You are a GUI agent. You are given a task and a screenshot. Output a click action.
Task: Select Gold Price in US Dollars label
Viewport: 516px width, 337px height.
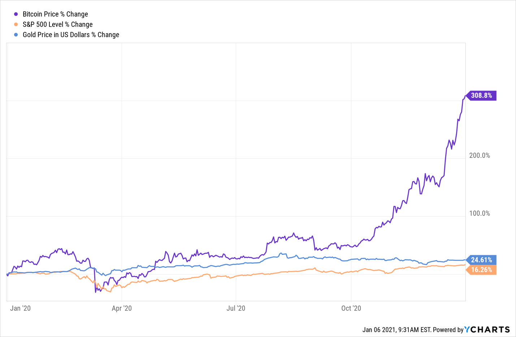[71, 35]
